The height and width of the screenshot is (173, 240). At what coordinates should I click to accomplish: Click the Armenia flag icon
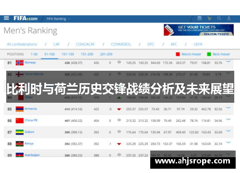pyautogui.click(x=20, y=109)
